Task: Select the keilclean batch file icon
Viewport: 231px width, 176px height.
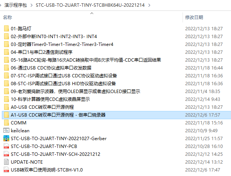Action: [6, 130]
